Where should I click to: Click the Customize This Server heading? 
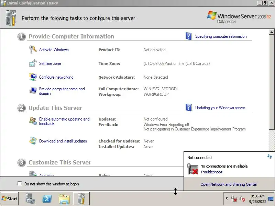click(x=60, y=162)
